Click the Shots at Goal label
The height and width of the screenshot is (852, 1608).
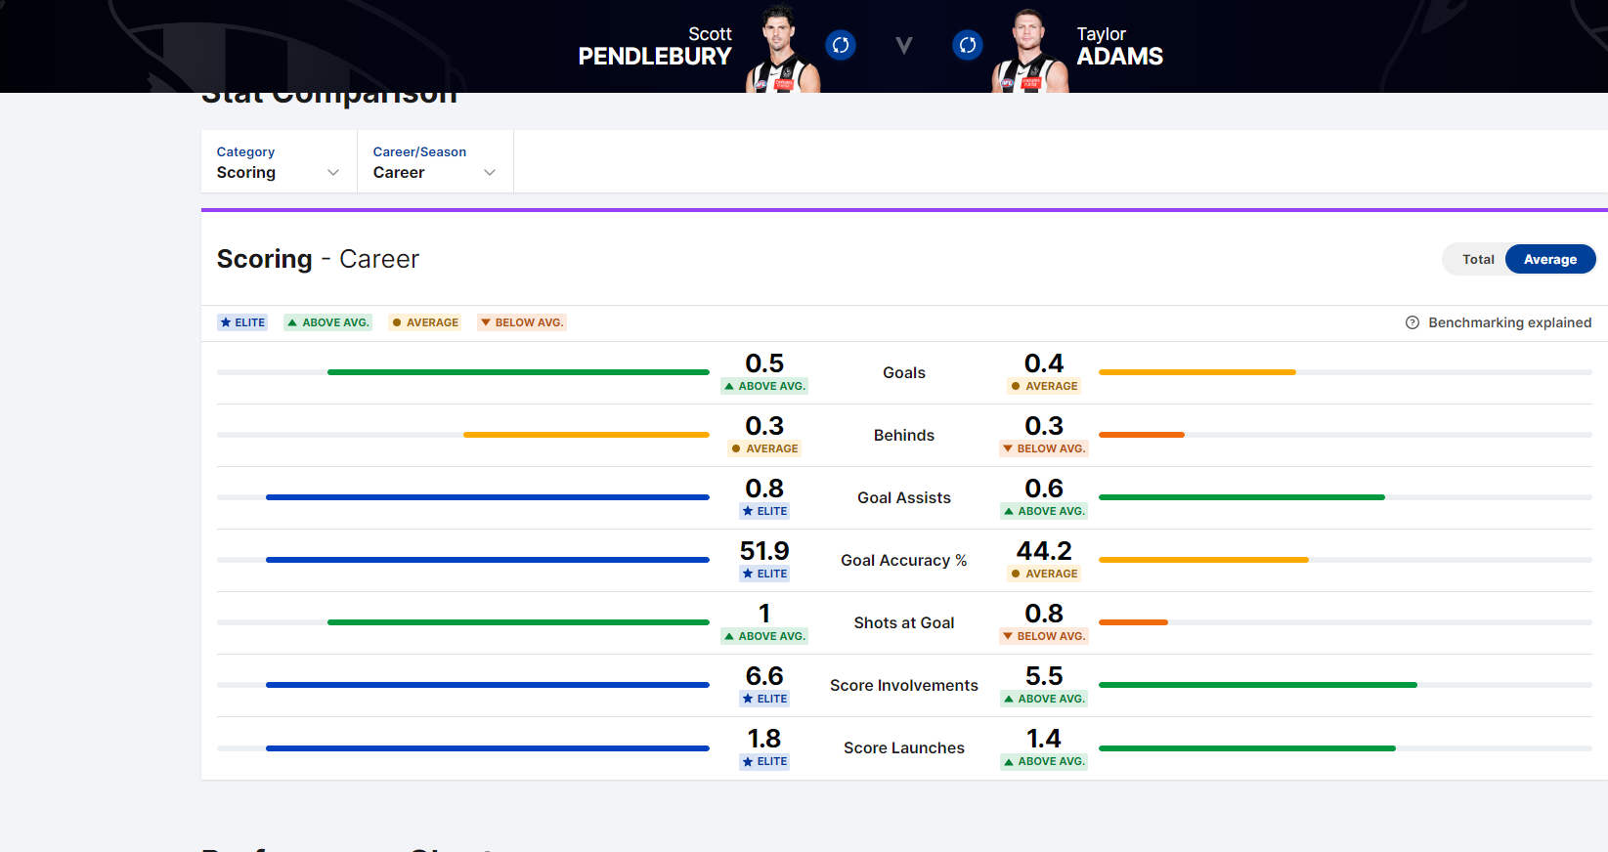(x=904, y=622)
